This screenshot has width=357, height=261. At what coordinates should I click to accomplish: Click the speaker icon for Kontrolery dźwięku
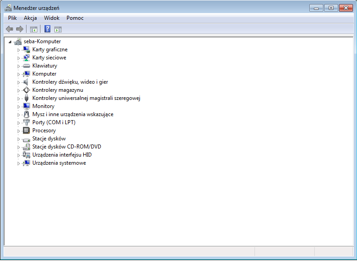[x=26, y=82]
